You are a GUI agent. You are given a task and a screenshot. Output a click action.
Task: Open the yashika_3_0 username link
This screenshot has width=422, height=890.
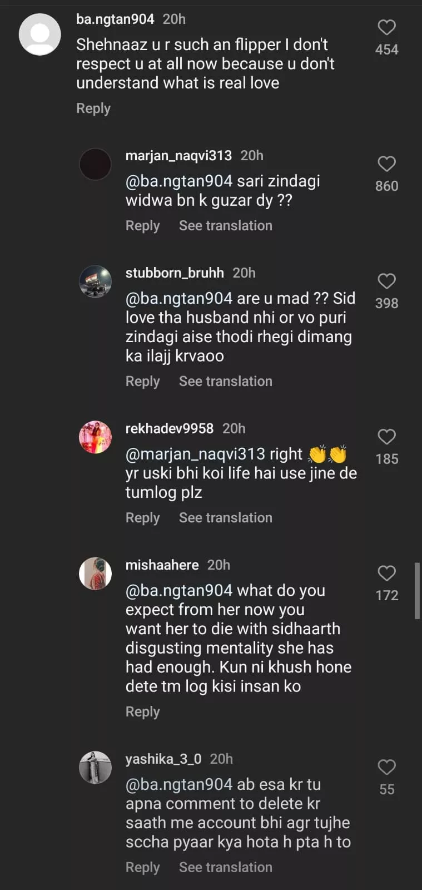coord(163,759)
